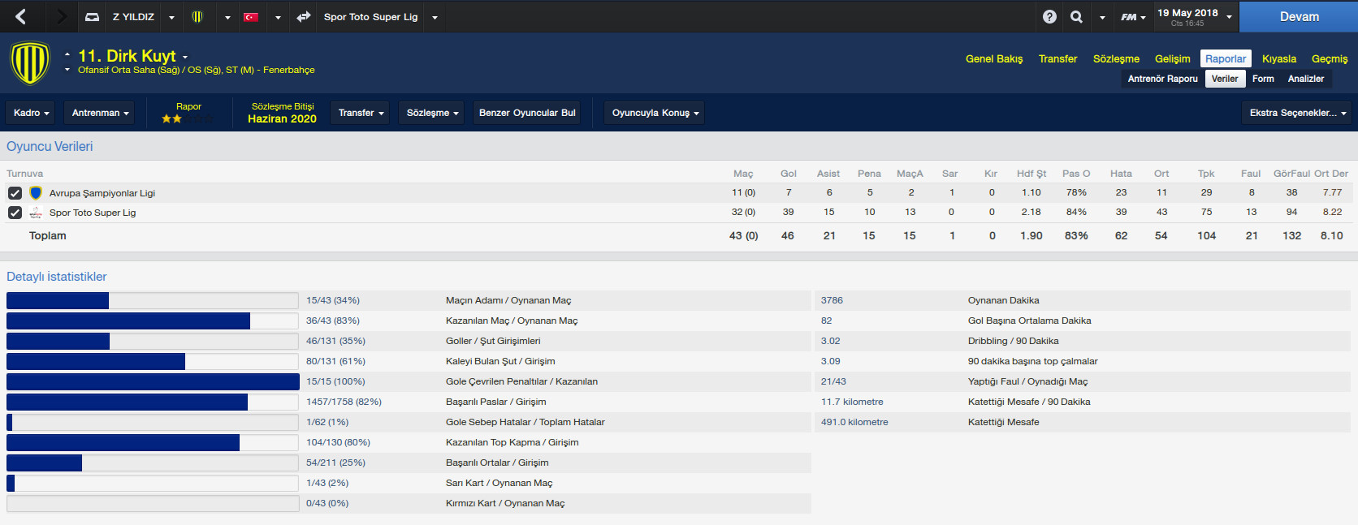Sort by the Asist column header
Viewport: 1358px width, 525px height.
(x=828, y=174)
